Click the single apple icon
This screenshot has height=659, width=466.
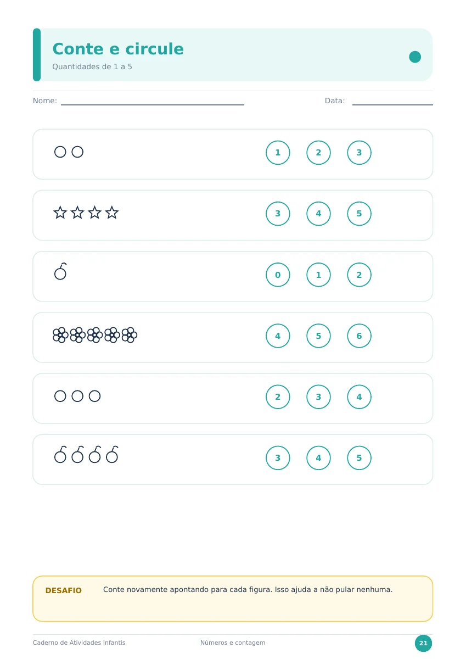coord(60,271)
